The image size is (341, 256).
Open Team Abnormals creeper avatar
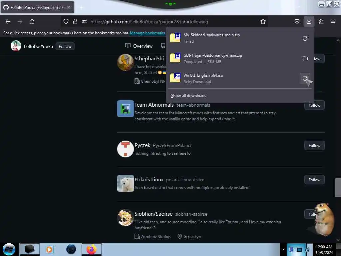click(x=125, y=109)
